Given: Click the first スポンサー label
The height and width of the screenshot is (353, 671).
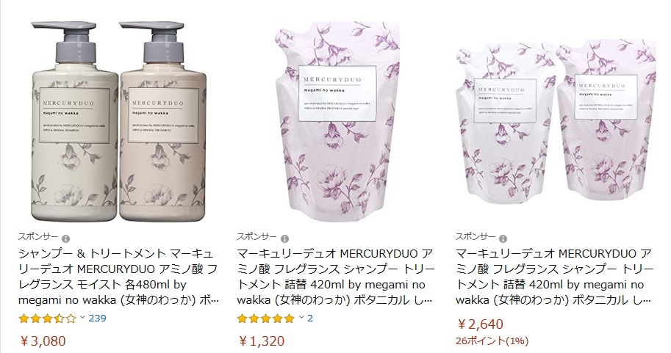Looking at the screenshot, I should pyautogui.click(x=38, y=237).
